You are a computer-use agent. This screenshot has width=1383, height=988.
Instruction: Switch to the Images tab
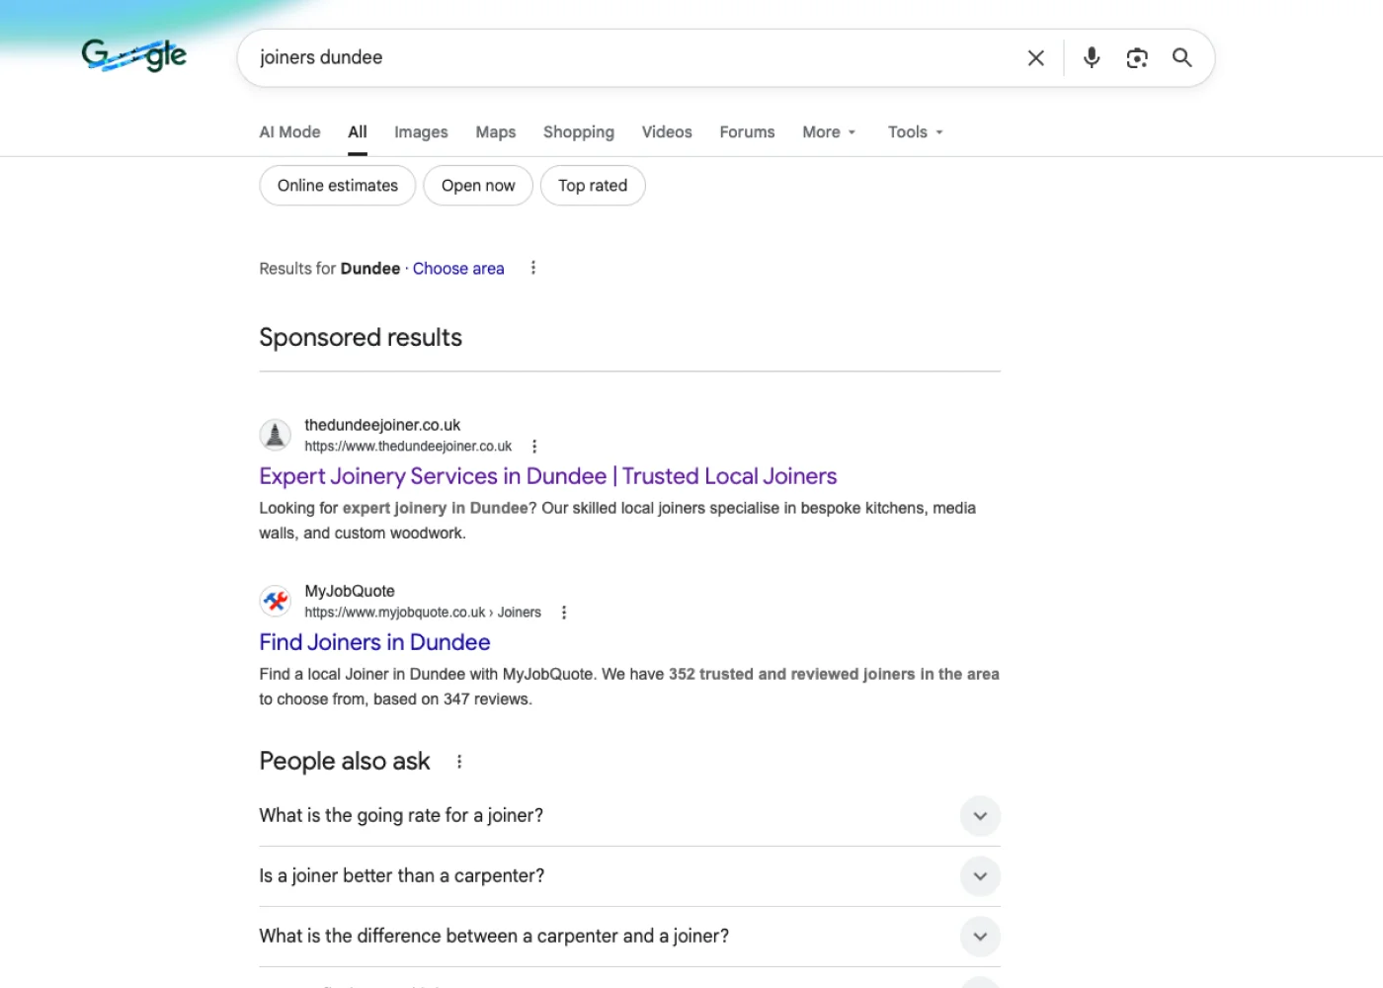point(421,131)
